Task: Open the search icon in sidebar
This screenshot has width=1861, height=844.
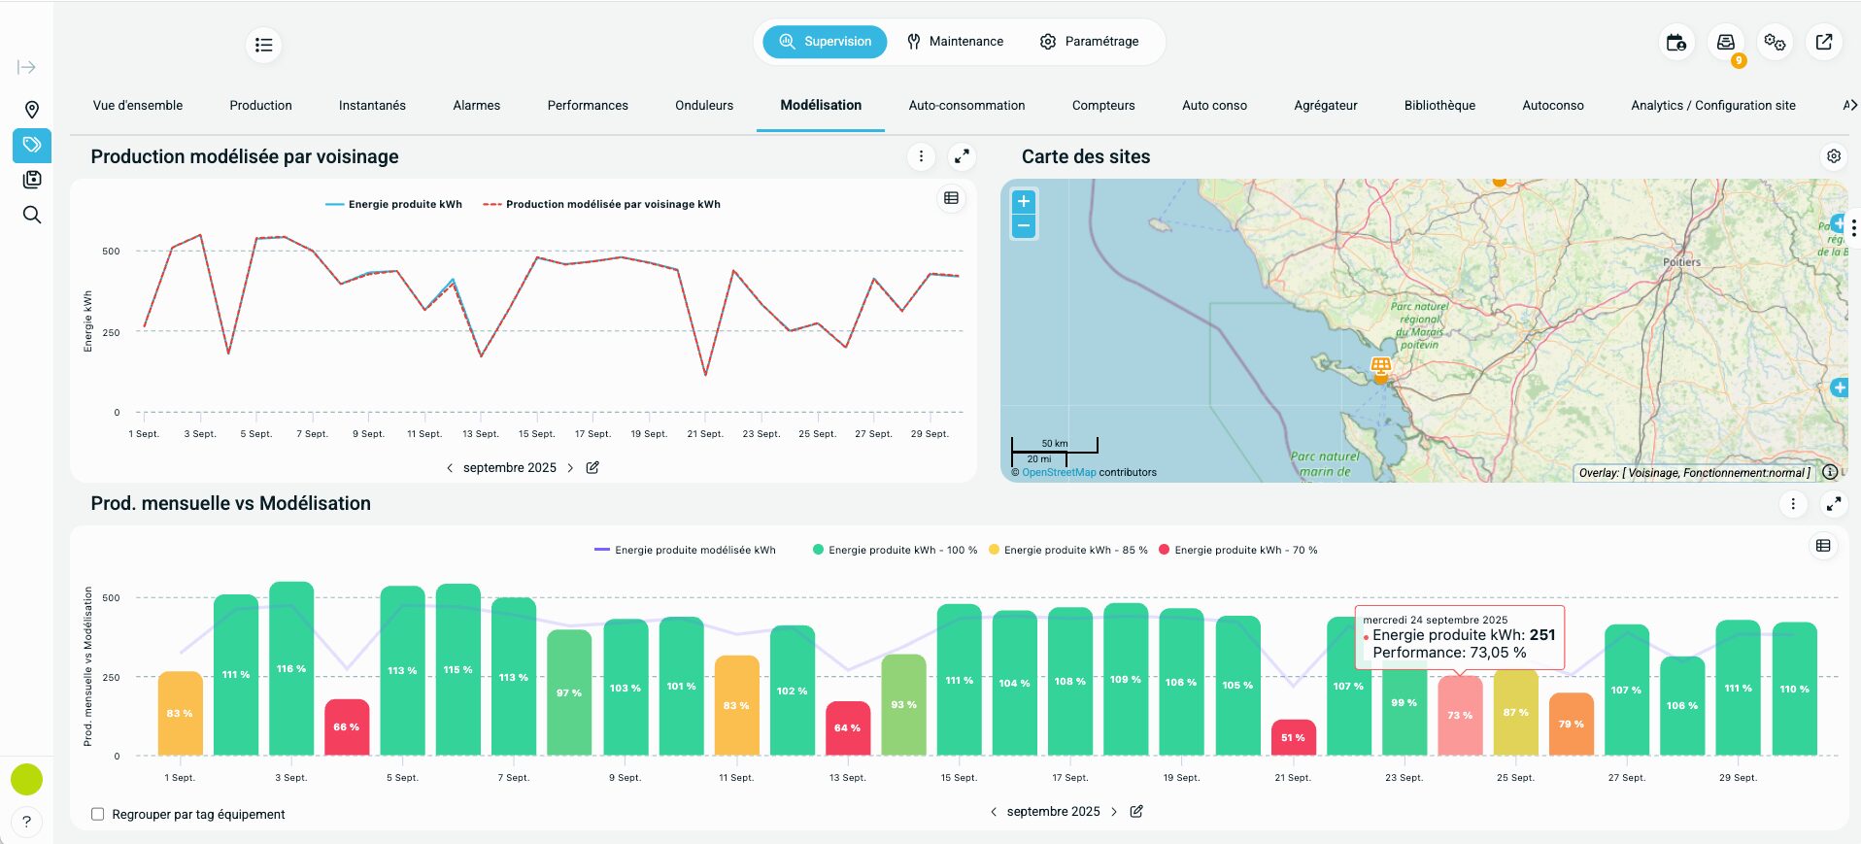Action: click(x=31, y=215)
